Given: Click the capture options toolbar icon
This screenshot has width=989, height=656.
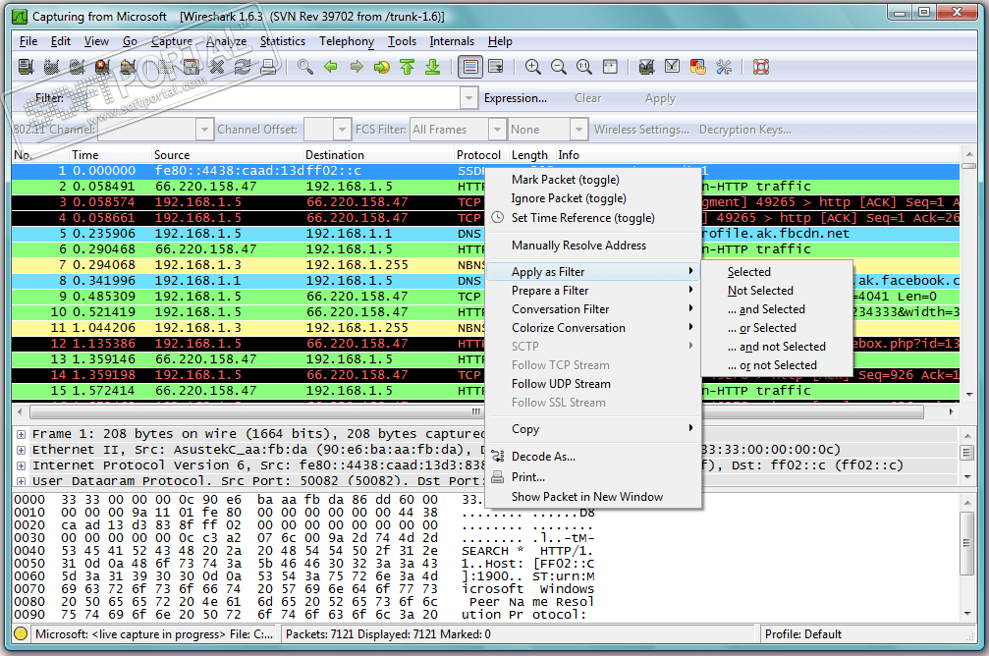Looking at the screenshot, I should click(x=52, y=67).
